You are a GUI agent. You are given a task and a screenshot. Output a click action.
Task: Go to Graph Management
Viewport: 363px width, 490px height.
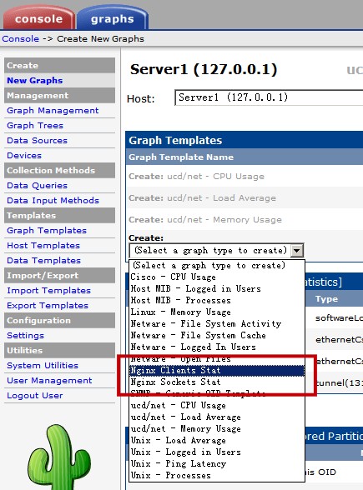(53, 111)
